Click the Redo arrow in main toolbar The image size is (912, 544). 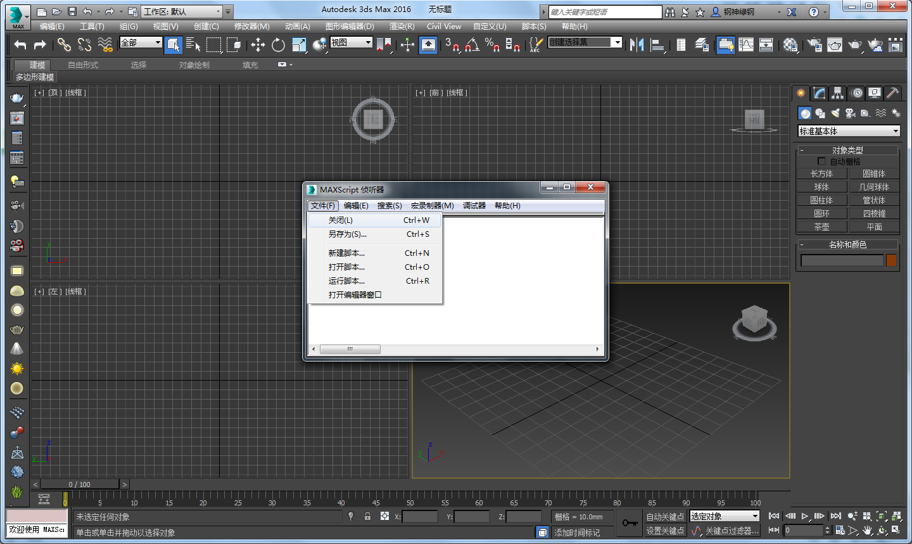pyautogui.click(x=40, y=44)
